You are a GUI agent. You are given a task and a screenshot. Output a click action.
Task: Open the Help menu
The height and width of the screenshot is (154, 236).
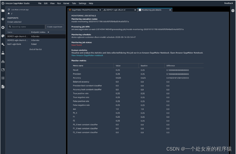pyautogui.click(x=91, y=3)
